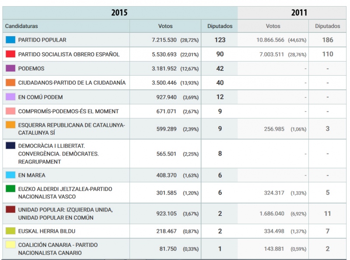Click the 110 diputados value
The height and width of the screenshot is (260, 350).
(327, 54)
